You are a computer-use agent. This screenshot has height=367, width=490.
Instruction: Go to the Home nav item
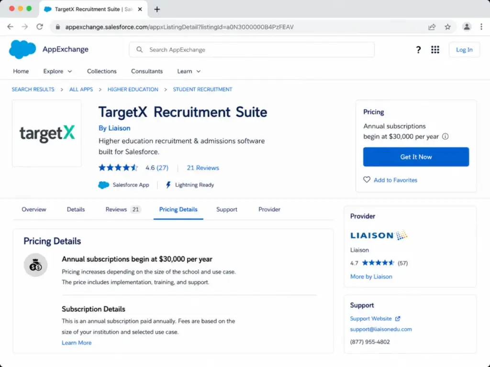pos(21,72)
